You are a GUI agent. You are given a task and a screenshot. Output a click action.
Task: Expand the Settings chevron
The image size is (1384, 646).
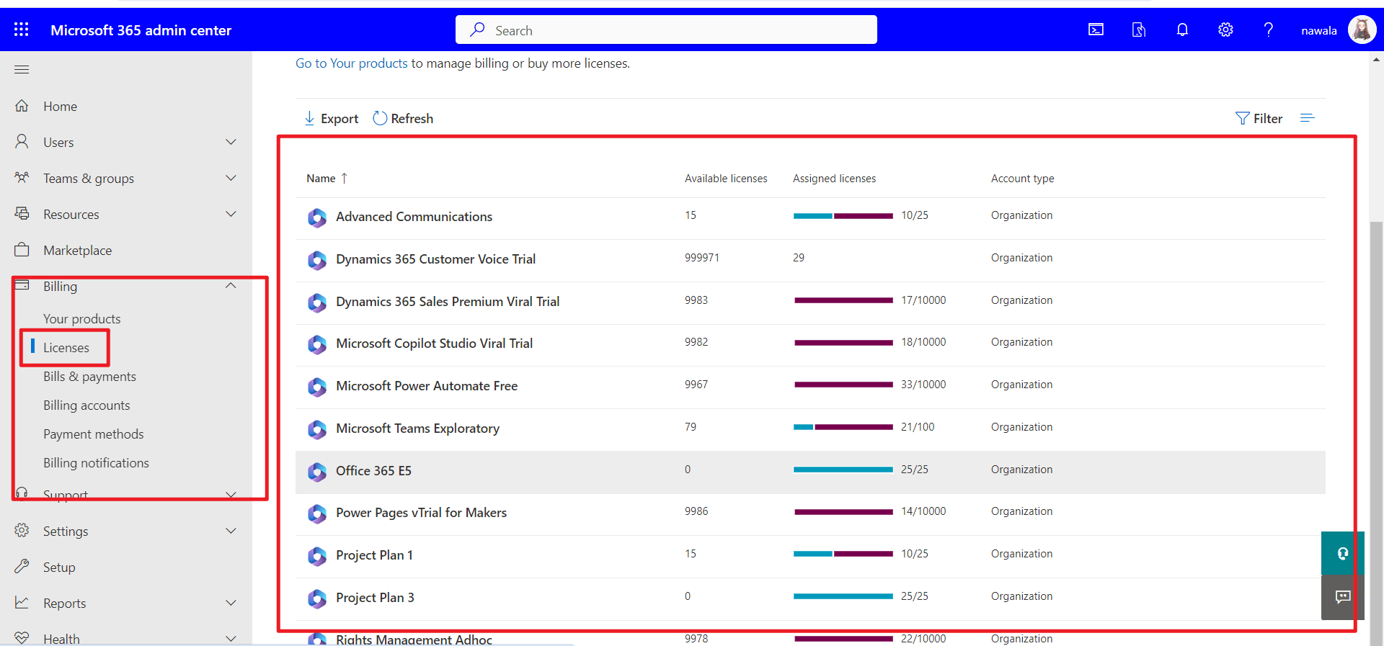click(x=231, y=531)
